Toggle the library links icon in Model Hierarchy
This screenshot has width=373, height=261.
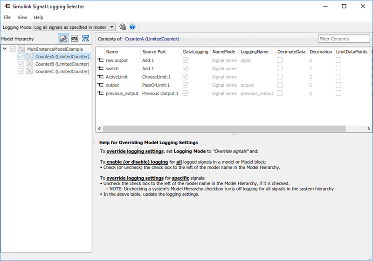coord(63,39)
